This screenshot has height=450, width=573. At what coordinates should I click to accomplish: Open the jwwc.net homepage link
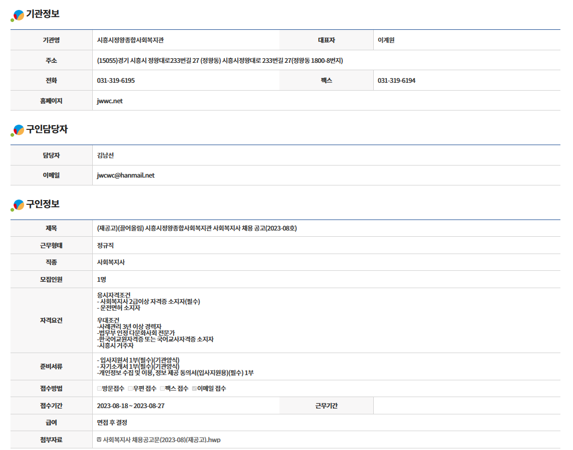click(x=110, y=101)
